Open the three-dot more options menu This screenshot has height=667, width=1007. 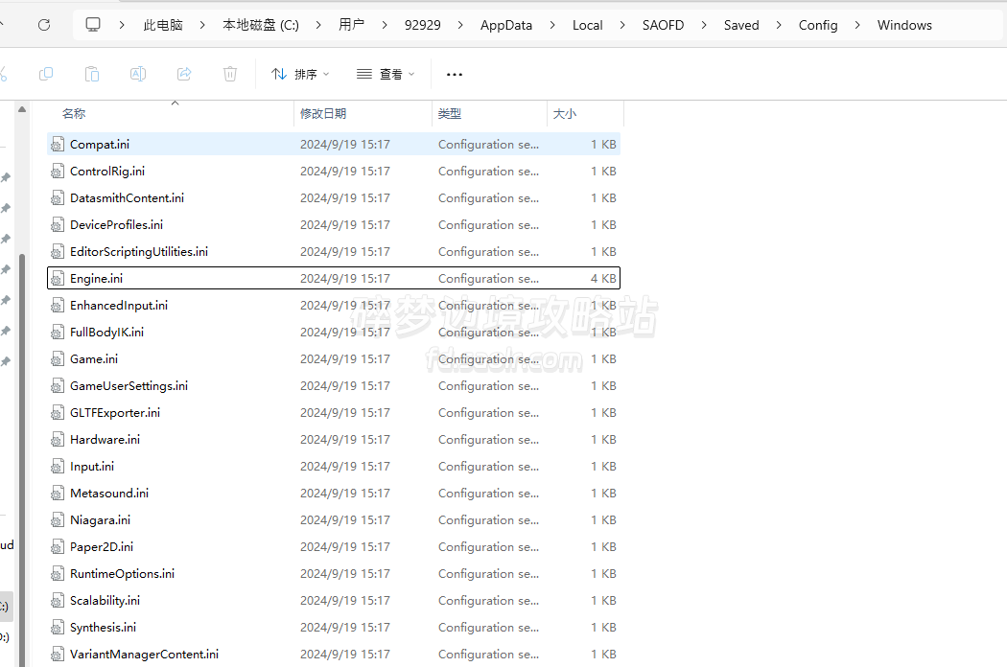(455, 74)
